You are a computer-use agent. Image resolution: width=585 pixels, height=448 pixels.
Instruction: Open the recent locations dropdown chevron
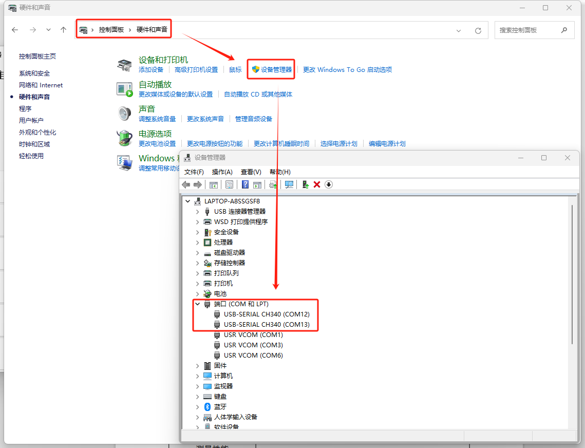point(48,30)
